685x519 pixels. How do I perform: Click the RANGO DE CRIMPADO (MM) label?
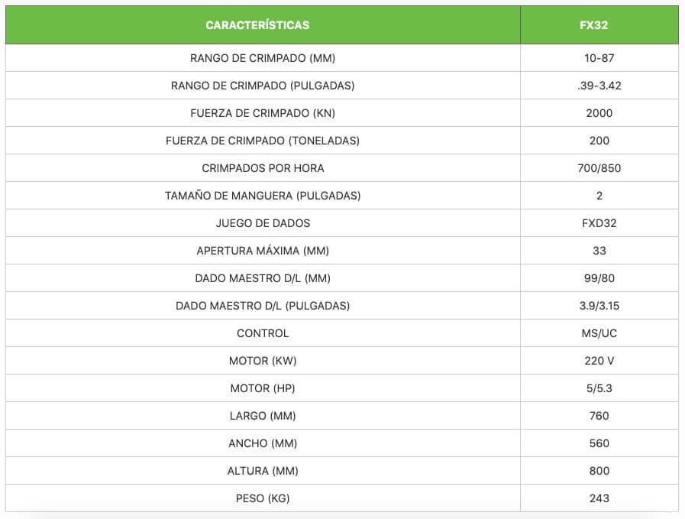tap(263, 58)
